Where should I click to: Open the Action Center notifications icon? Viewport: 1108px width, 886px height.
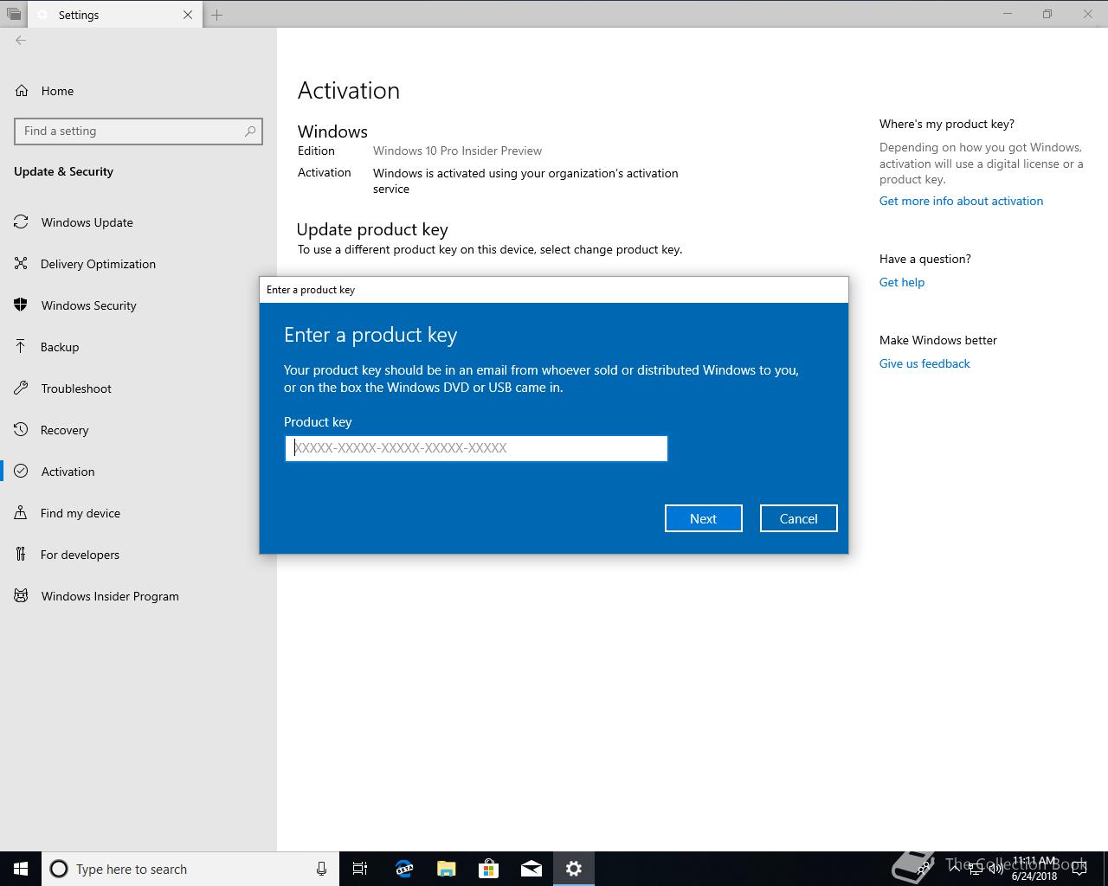[1080, 869]
